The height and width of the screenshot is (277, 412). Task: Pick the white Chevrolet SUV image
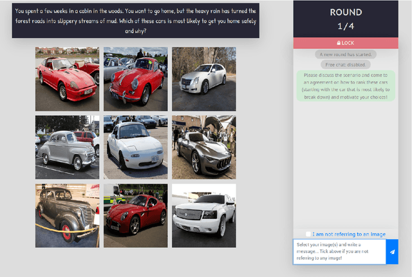click(203, 215)
